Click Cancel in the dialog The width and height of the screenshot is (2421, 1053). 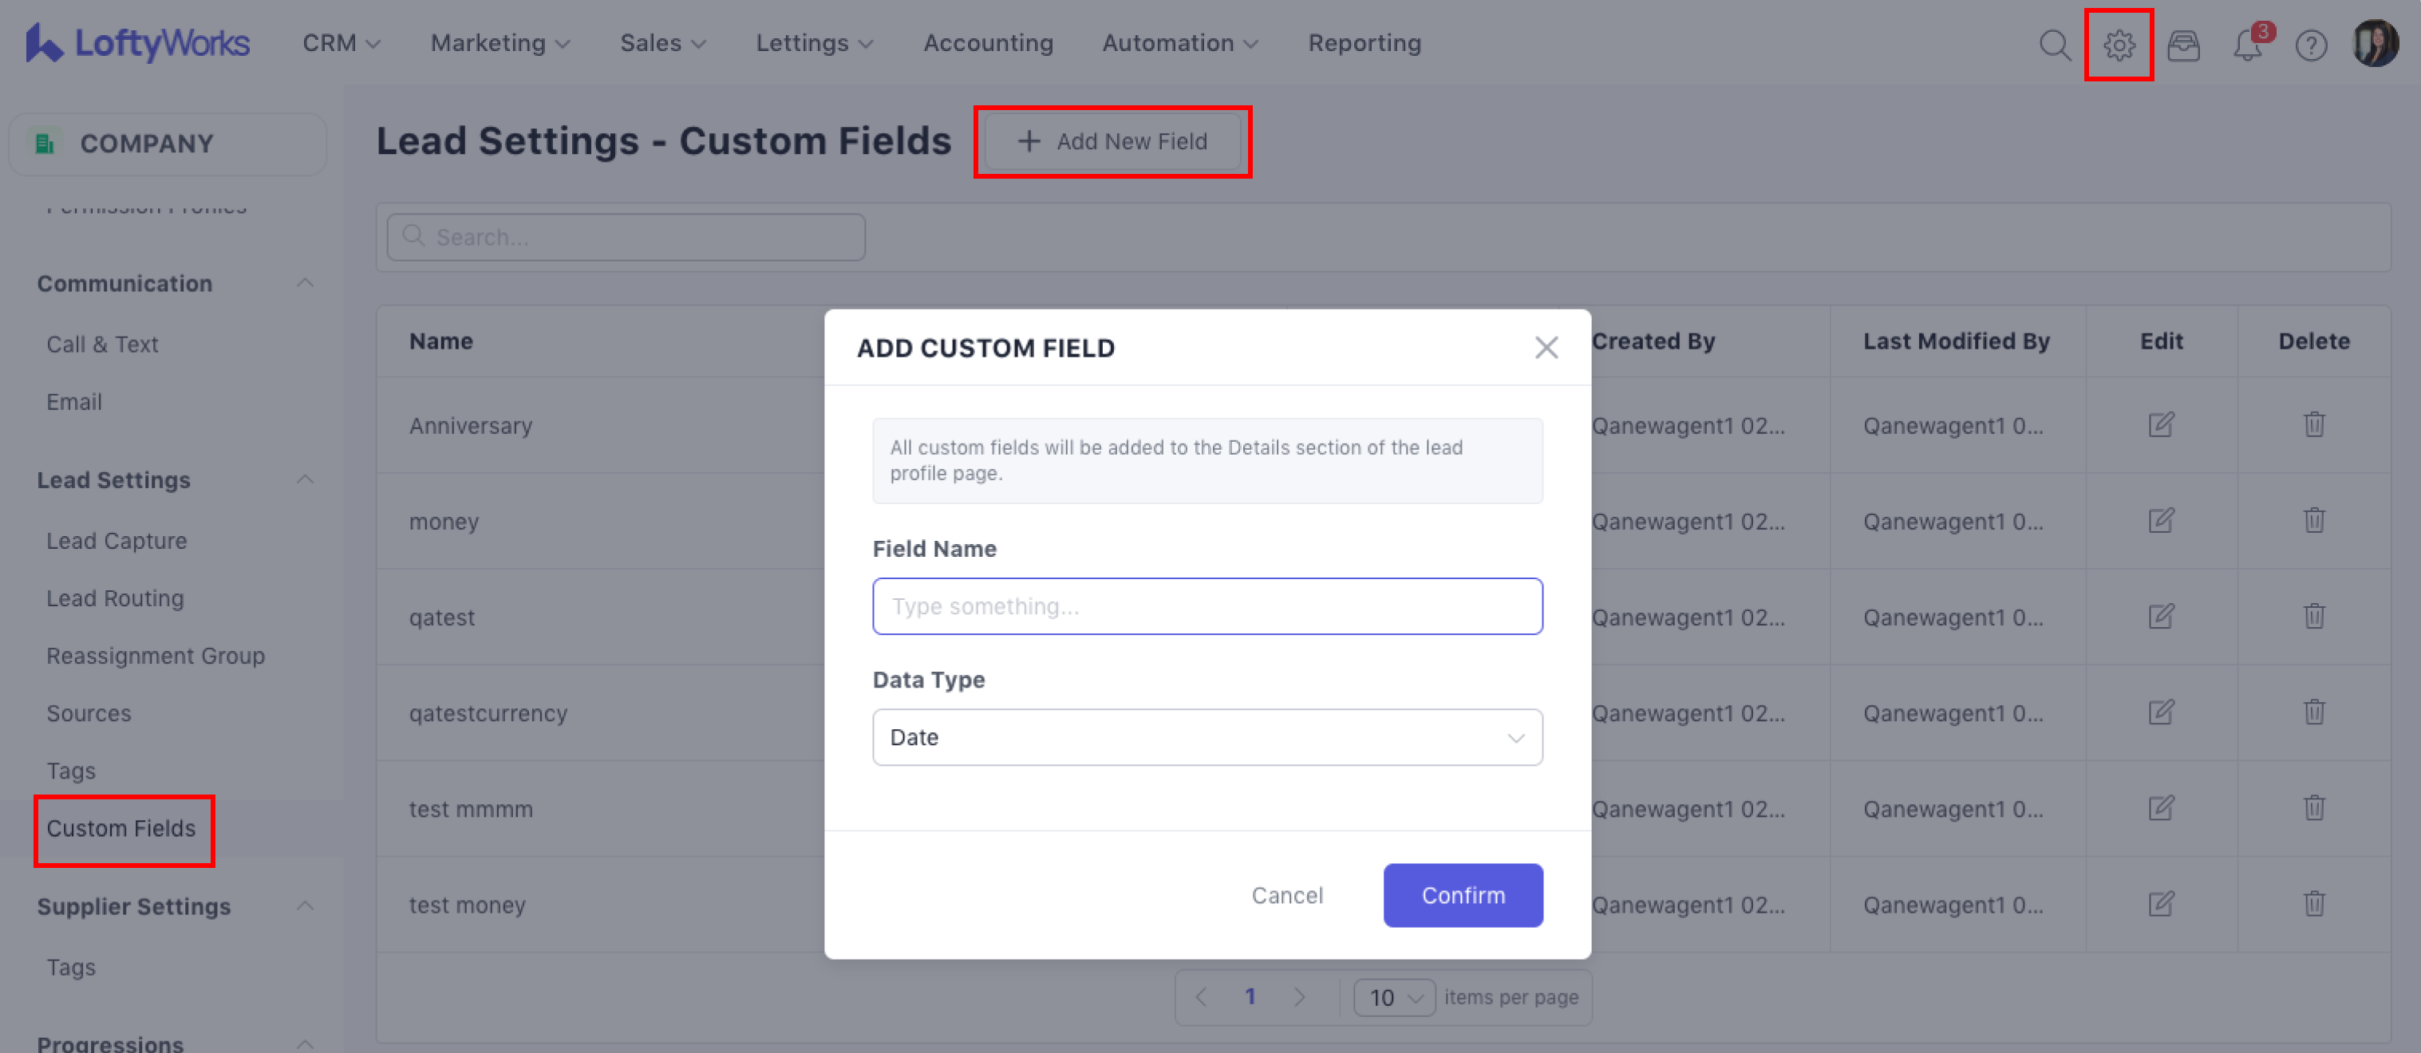click(1286, 895)
